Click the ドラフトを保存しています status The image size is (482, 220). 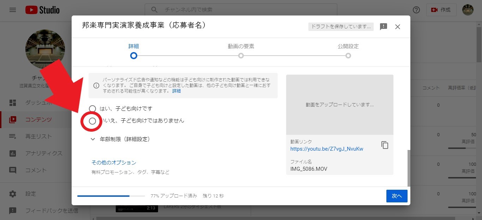[x=341, y=27]
